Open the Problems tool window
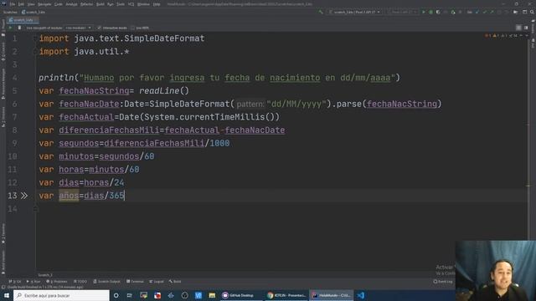 pos(57,282)
